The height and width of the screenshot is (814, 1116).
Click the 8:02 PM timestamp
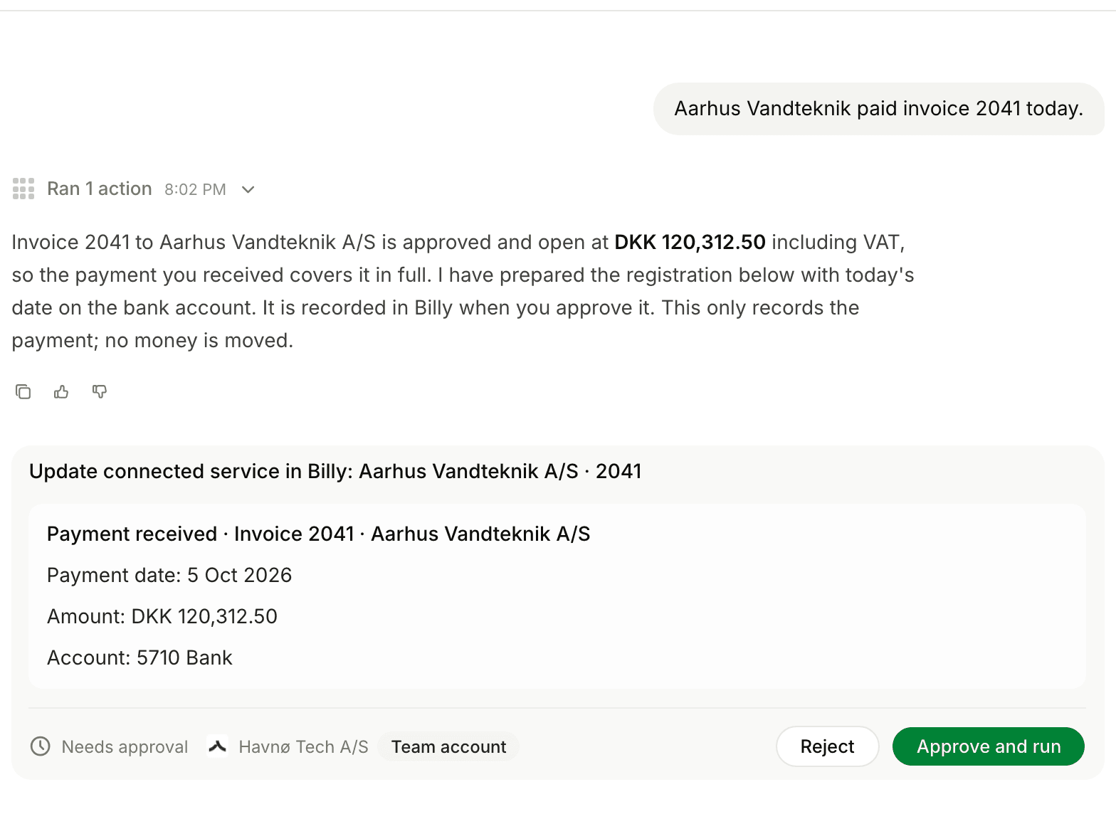point(195,189)
